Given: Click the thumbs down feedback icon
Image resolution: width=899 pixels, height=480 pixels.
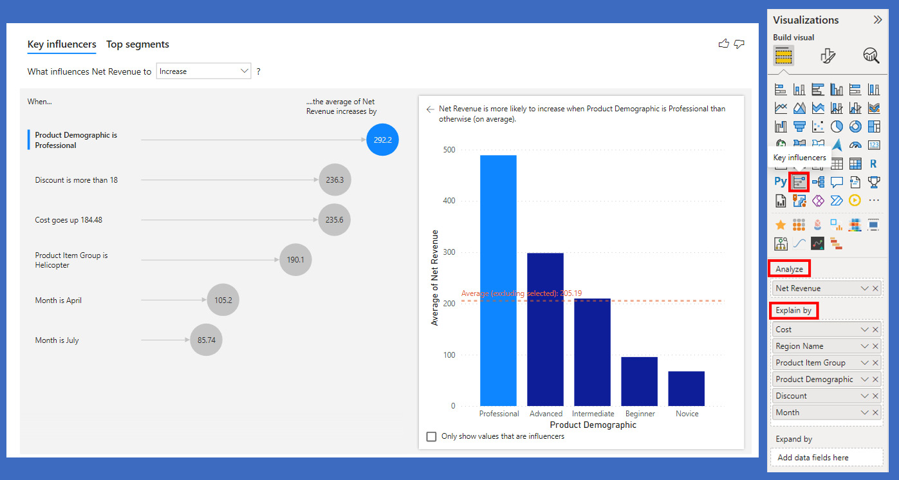Looking at the screenshot, I should [739, 44].
